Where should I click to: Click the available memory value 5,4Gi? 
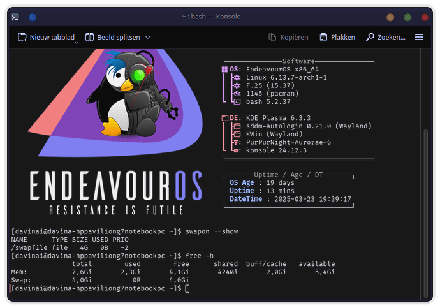325,272
